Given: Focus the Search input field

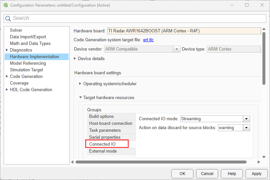Looking at the screenshot, I should (x=135, y=18).
